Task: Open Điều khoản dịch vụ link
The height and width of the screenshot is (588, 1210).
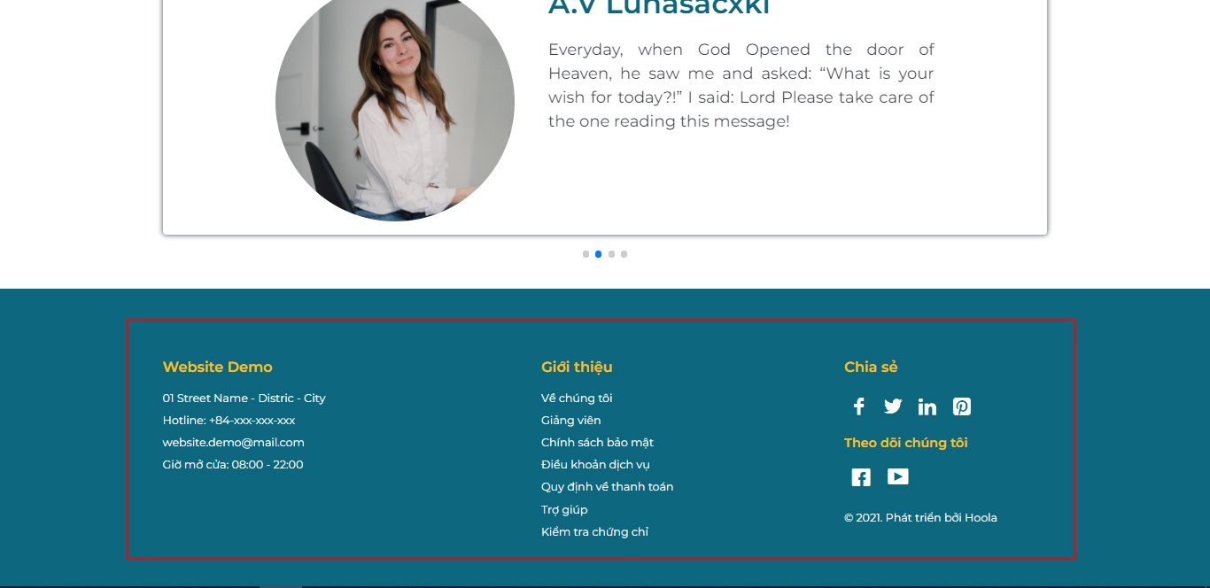Action: [596, 465]
